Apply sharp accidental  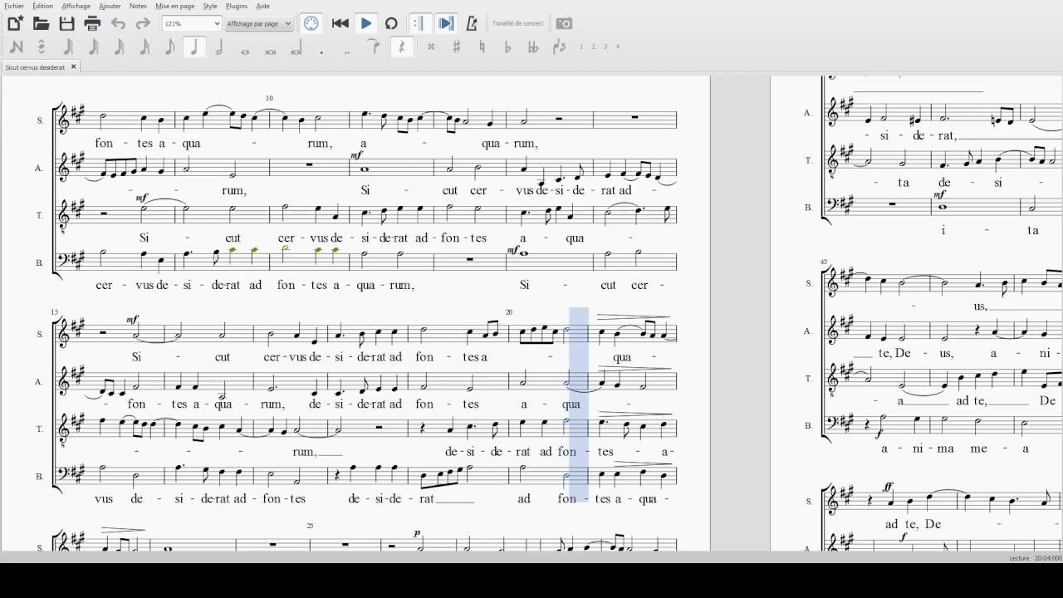pyautogui.click(x=457, y=47)
